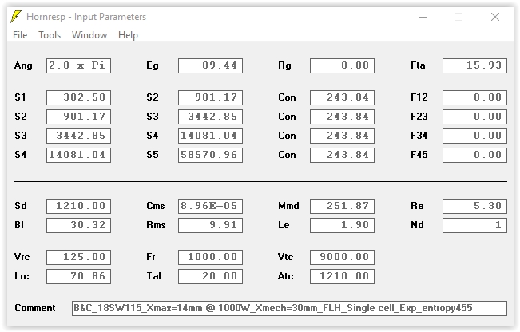Select the S4 field in the F34 row

pos(210,136)
